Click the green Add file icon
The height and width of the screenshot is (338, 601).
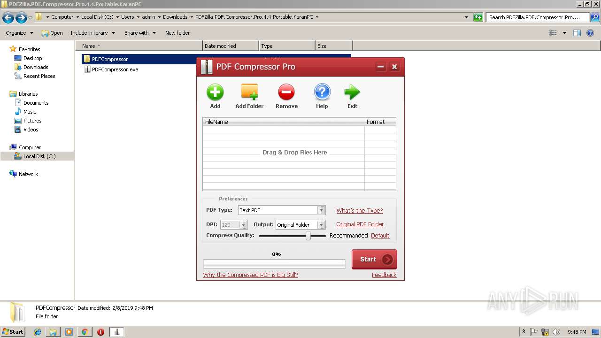pos(215,92)
